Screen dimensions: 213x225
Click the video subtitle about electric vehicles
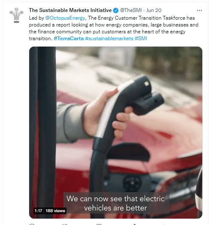tap(116, 203)
